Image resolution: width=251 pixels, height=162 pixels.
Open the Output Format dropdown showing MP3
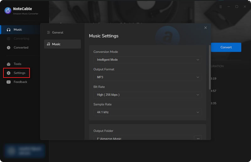147,77
